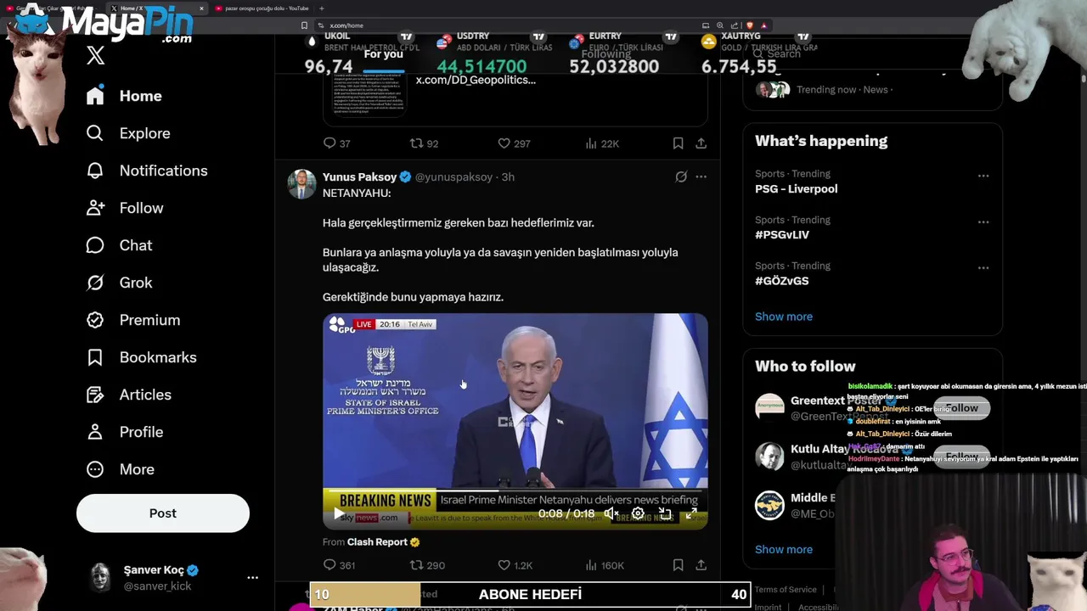Open Notifications from the sidebar

[147, 171]
